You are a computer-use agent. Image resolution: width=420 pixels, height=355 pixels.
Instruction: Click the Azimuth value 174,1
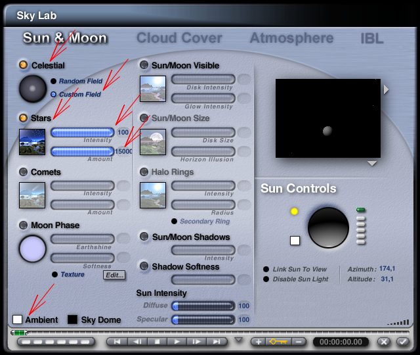pyautogui.click(x=387, y=269)
